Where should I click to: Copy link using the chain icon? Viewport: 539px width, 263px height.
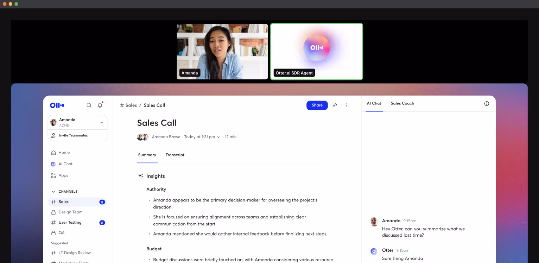coord(335,105)
